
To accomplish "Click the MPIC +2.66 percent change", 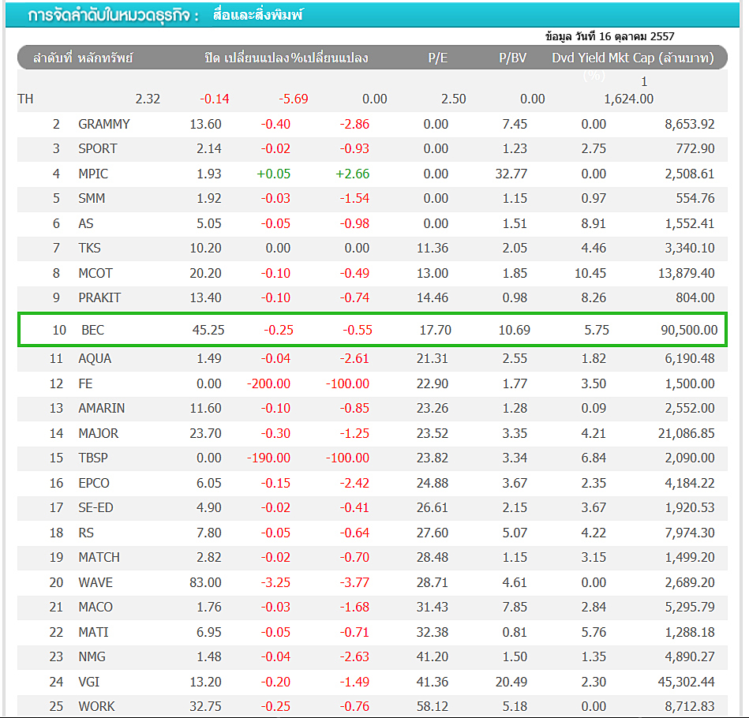I will tap(354, 174).
